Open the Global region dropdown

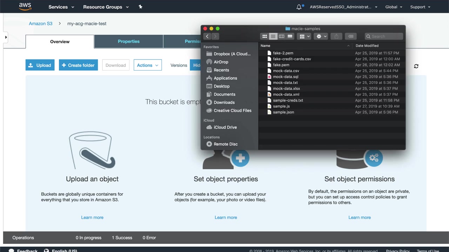pos(394,7)
